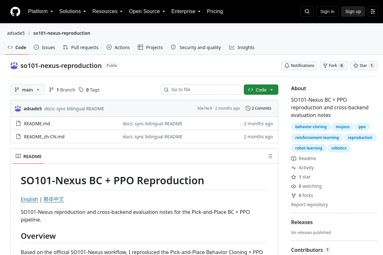Open so101-nexus-reproduction breadcrumb link
Image resolution: width=383 pixels, height=255 pixels.
tap(62, 33)
